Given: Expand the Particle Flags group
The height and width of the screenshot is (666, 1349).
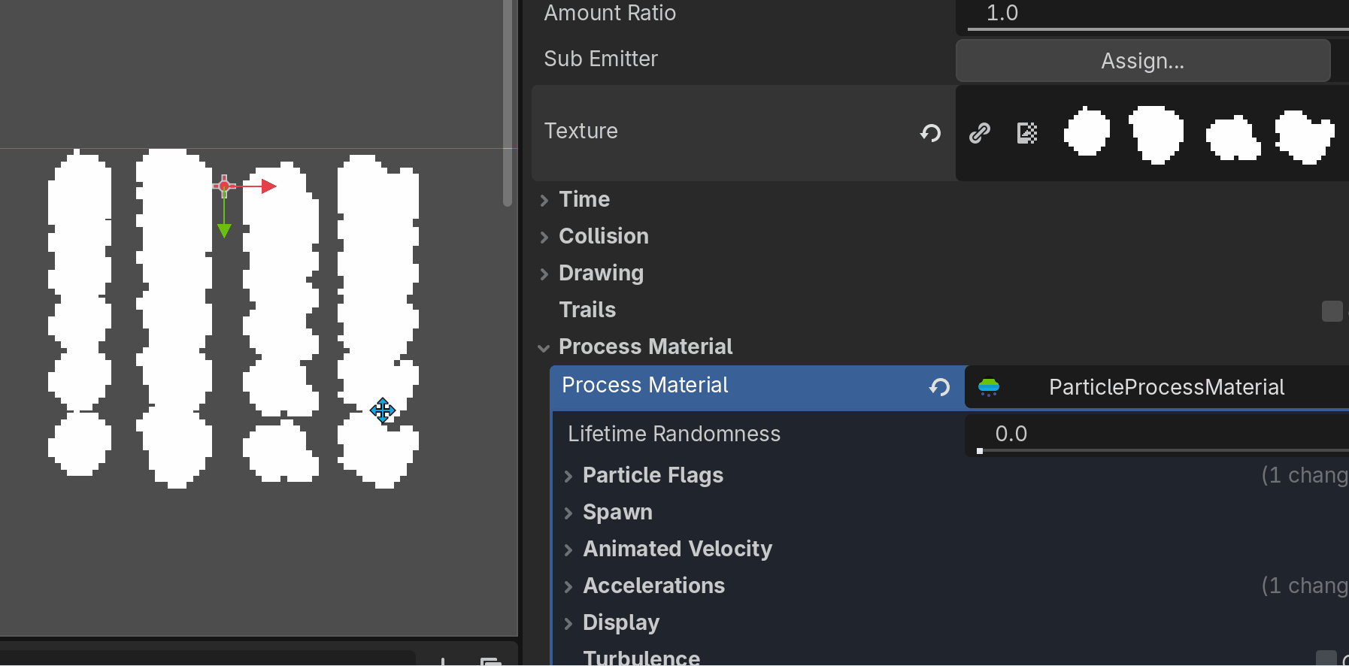Looking at the screenshot, I should tap(568, 476).
